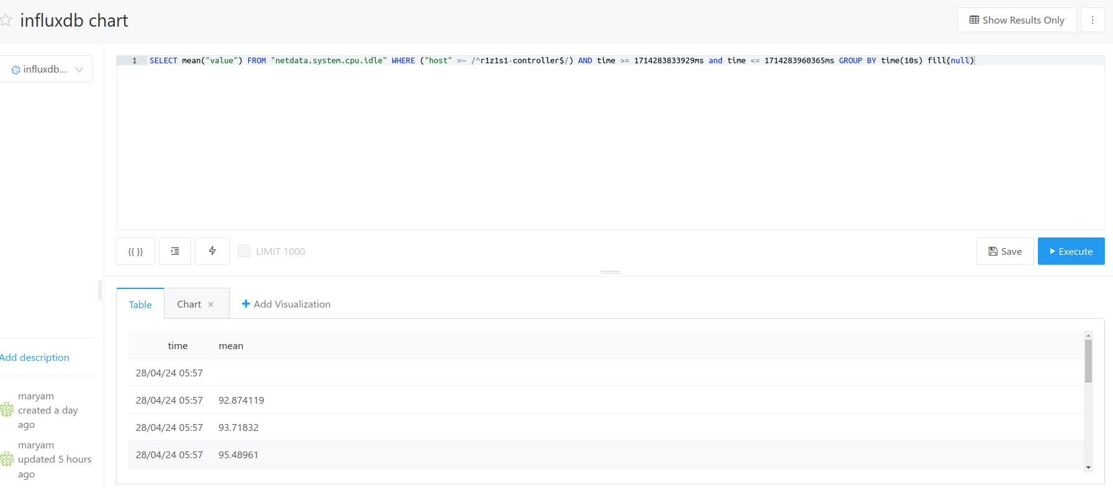Open the three-dot query options menu
The height and width of the screenshot is (488, 1113).
[1093, 20]
